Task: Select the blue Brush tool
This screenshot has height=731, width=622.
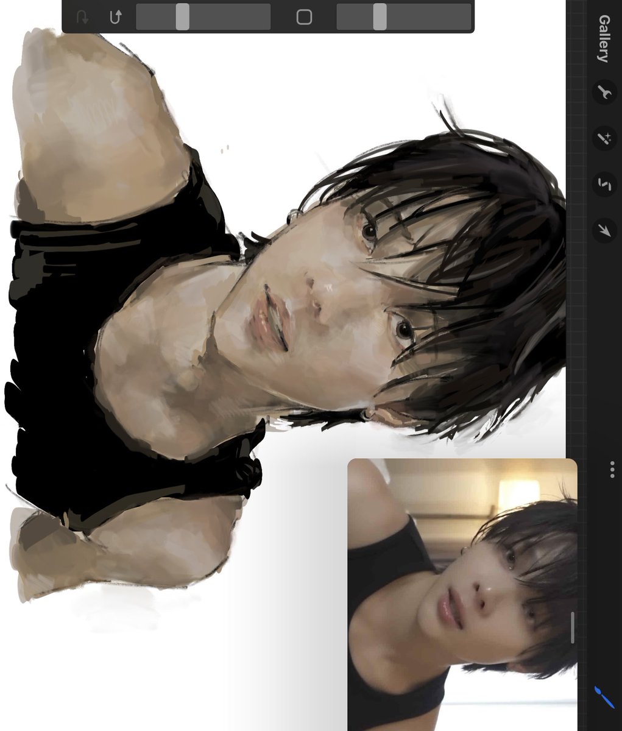Action: (x=604, y=699)
